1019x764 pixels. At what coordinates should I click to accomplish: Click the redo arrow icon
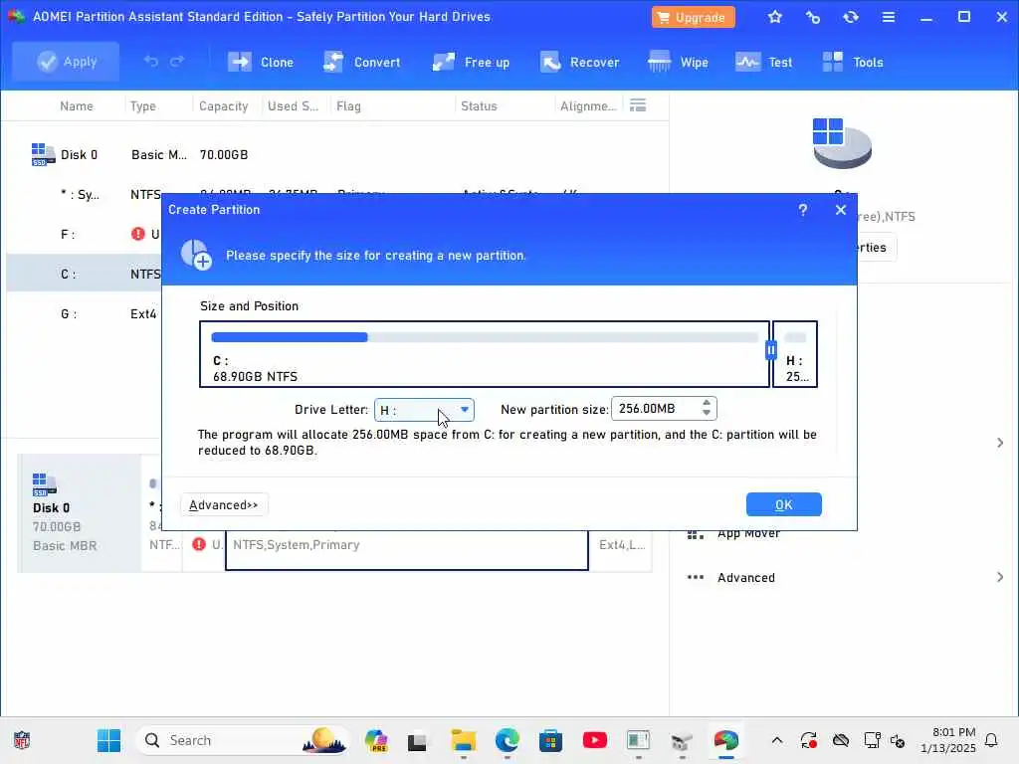point(177,61)
